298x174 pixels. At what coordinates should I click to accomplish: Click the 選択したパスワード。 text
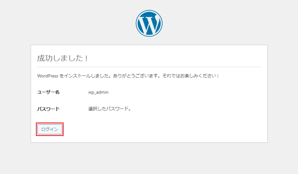point(110,109)
